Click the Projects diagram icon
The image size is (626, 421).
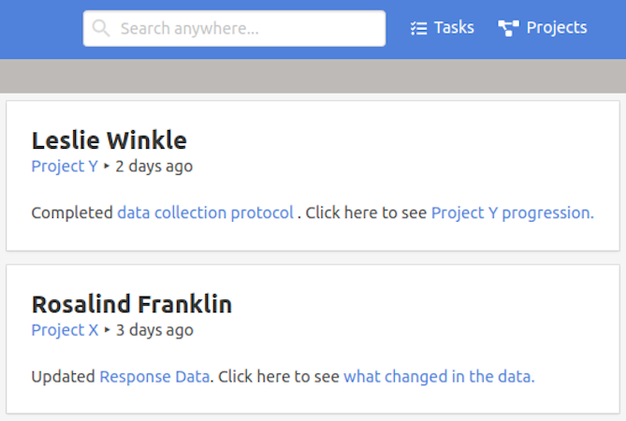(x=508, y=28)
